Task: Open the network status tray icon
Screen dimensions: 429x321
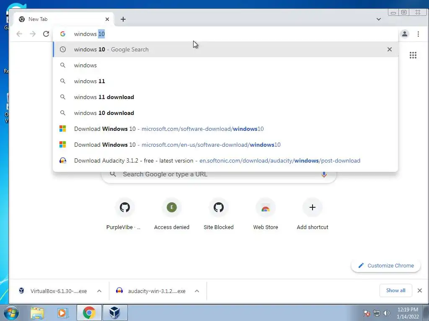Action: [377, 313]
